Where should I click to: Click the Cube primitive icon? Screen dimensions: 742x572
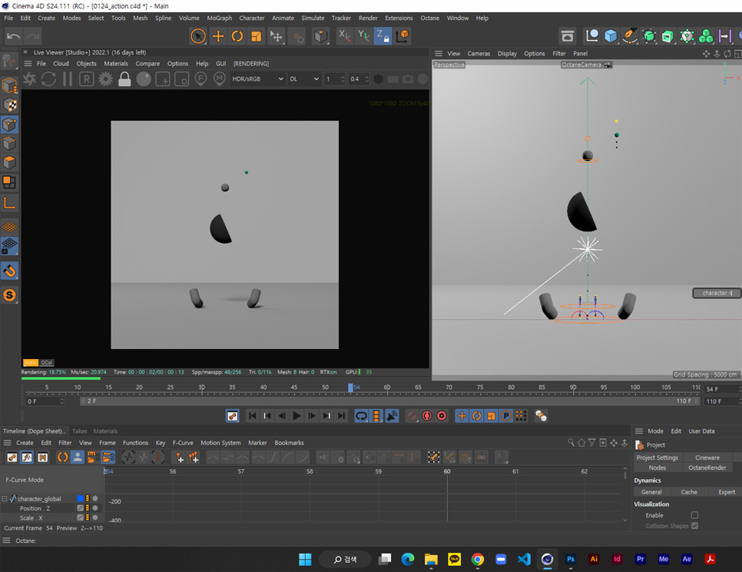[611, 36]
